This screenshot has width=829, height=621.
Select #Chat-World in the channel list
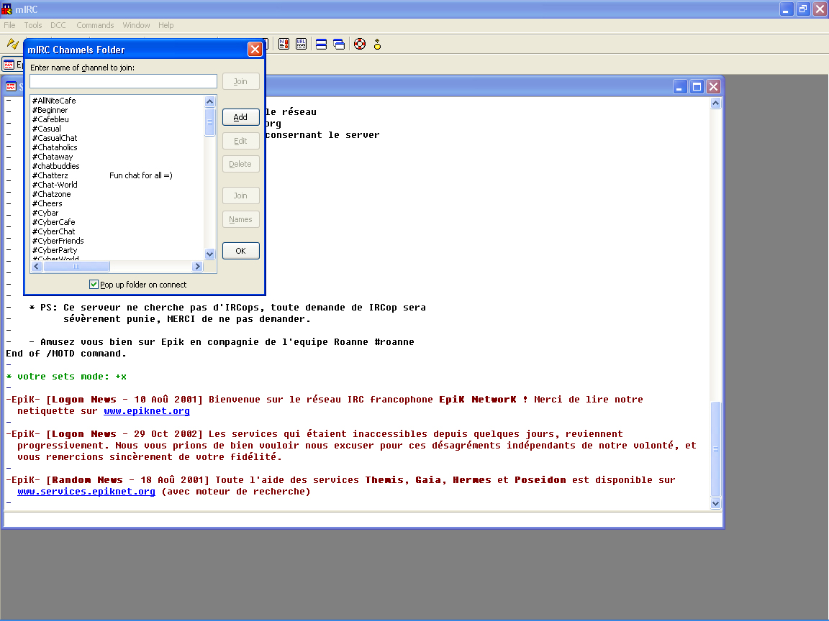click(x=55, y=185)
